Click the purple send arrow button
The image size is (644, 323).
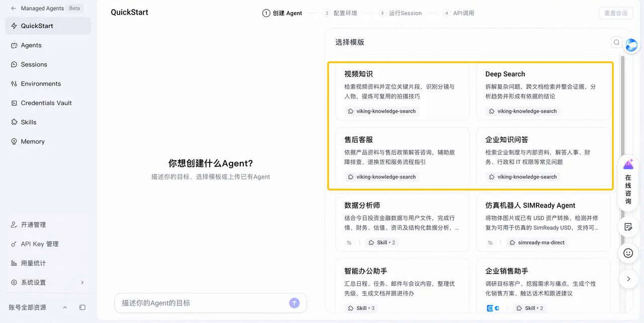click(x=294, y=303)
